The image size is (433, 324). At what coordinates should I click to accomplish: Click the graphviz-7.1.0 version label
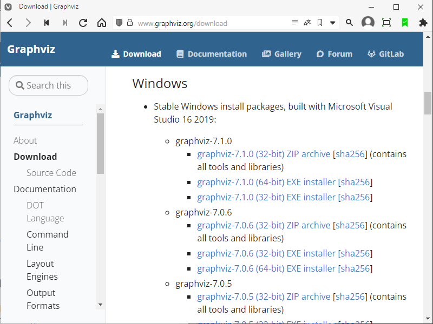[204, 141]
